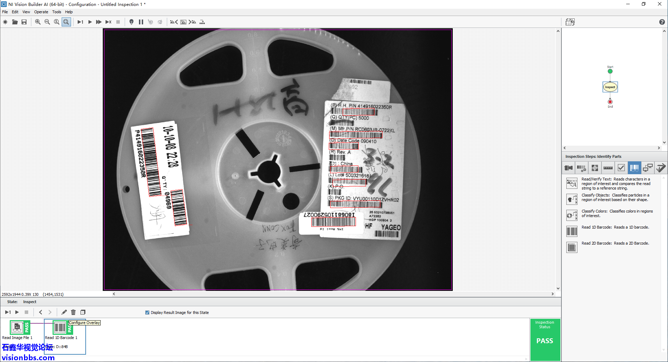This screenshot has width=668, height=362.
Task: Open the Communicate steps tab
Action: pyautogui.click(x=647, y=168)
